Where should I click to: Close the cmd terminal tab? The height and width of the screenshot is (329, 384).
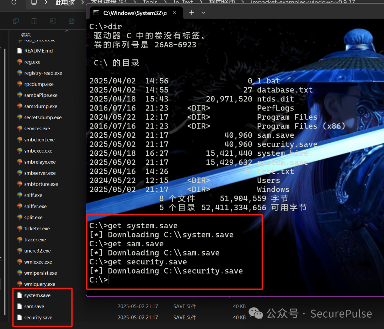pyautogui.click(x=175, y=12)
